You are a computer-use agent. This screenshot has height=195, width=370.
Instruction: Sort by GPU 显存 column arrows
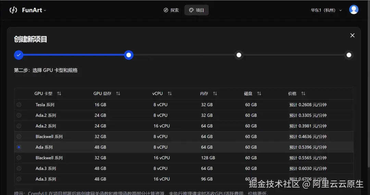[x=118, y=94]
